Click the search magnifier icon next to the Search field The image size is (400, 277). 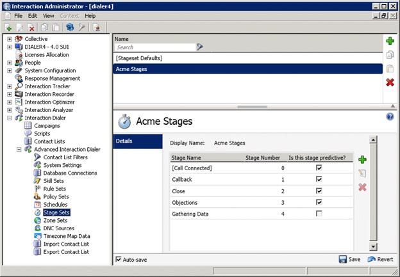tap(199, 47)
